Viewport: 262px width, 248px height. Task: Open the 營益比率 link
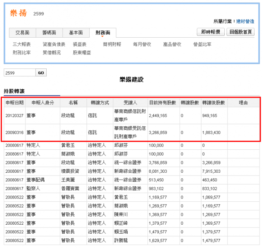click(x=202, y=44)
